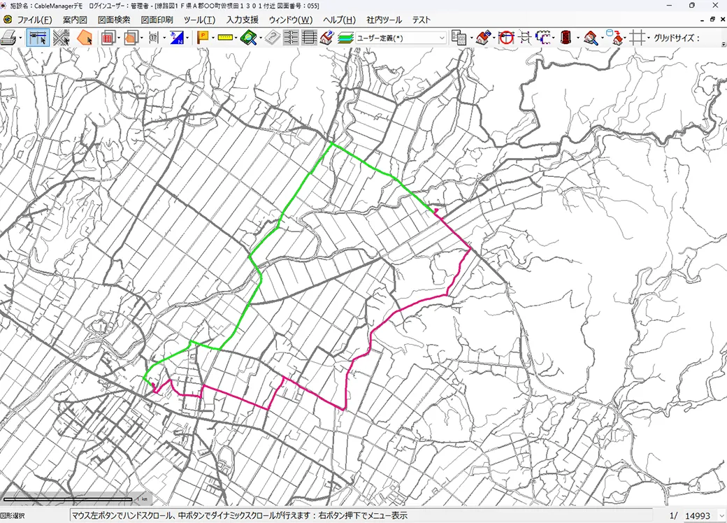Open the 案内図 menu
This screenshot has width=727, height=523.
pyautogui.click(x=75, y=20)
